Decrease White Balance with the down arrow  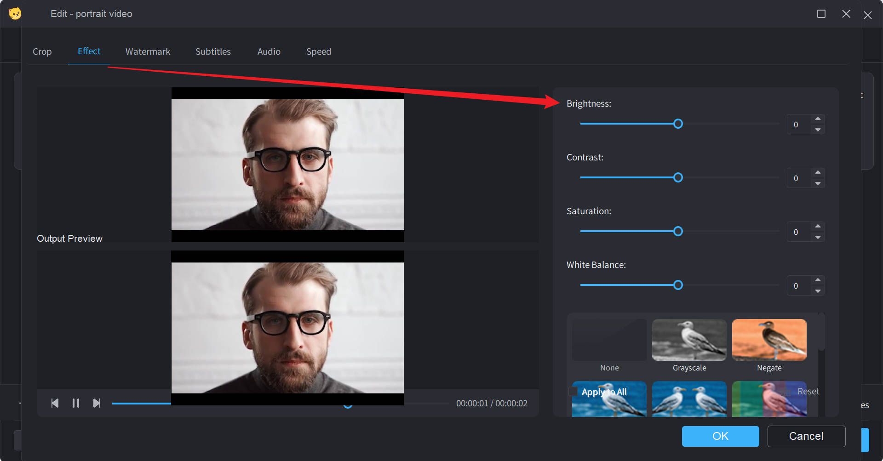818,291
